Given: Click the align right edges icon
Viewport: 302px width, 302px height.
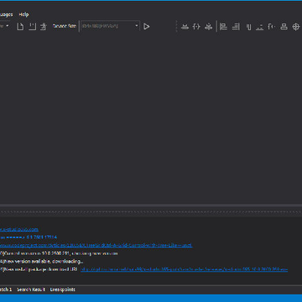Looking at the screenshot, I should (236, 27).
